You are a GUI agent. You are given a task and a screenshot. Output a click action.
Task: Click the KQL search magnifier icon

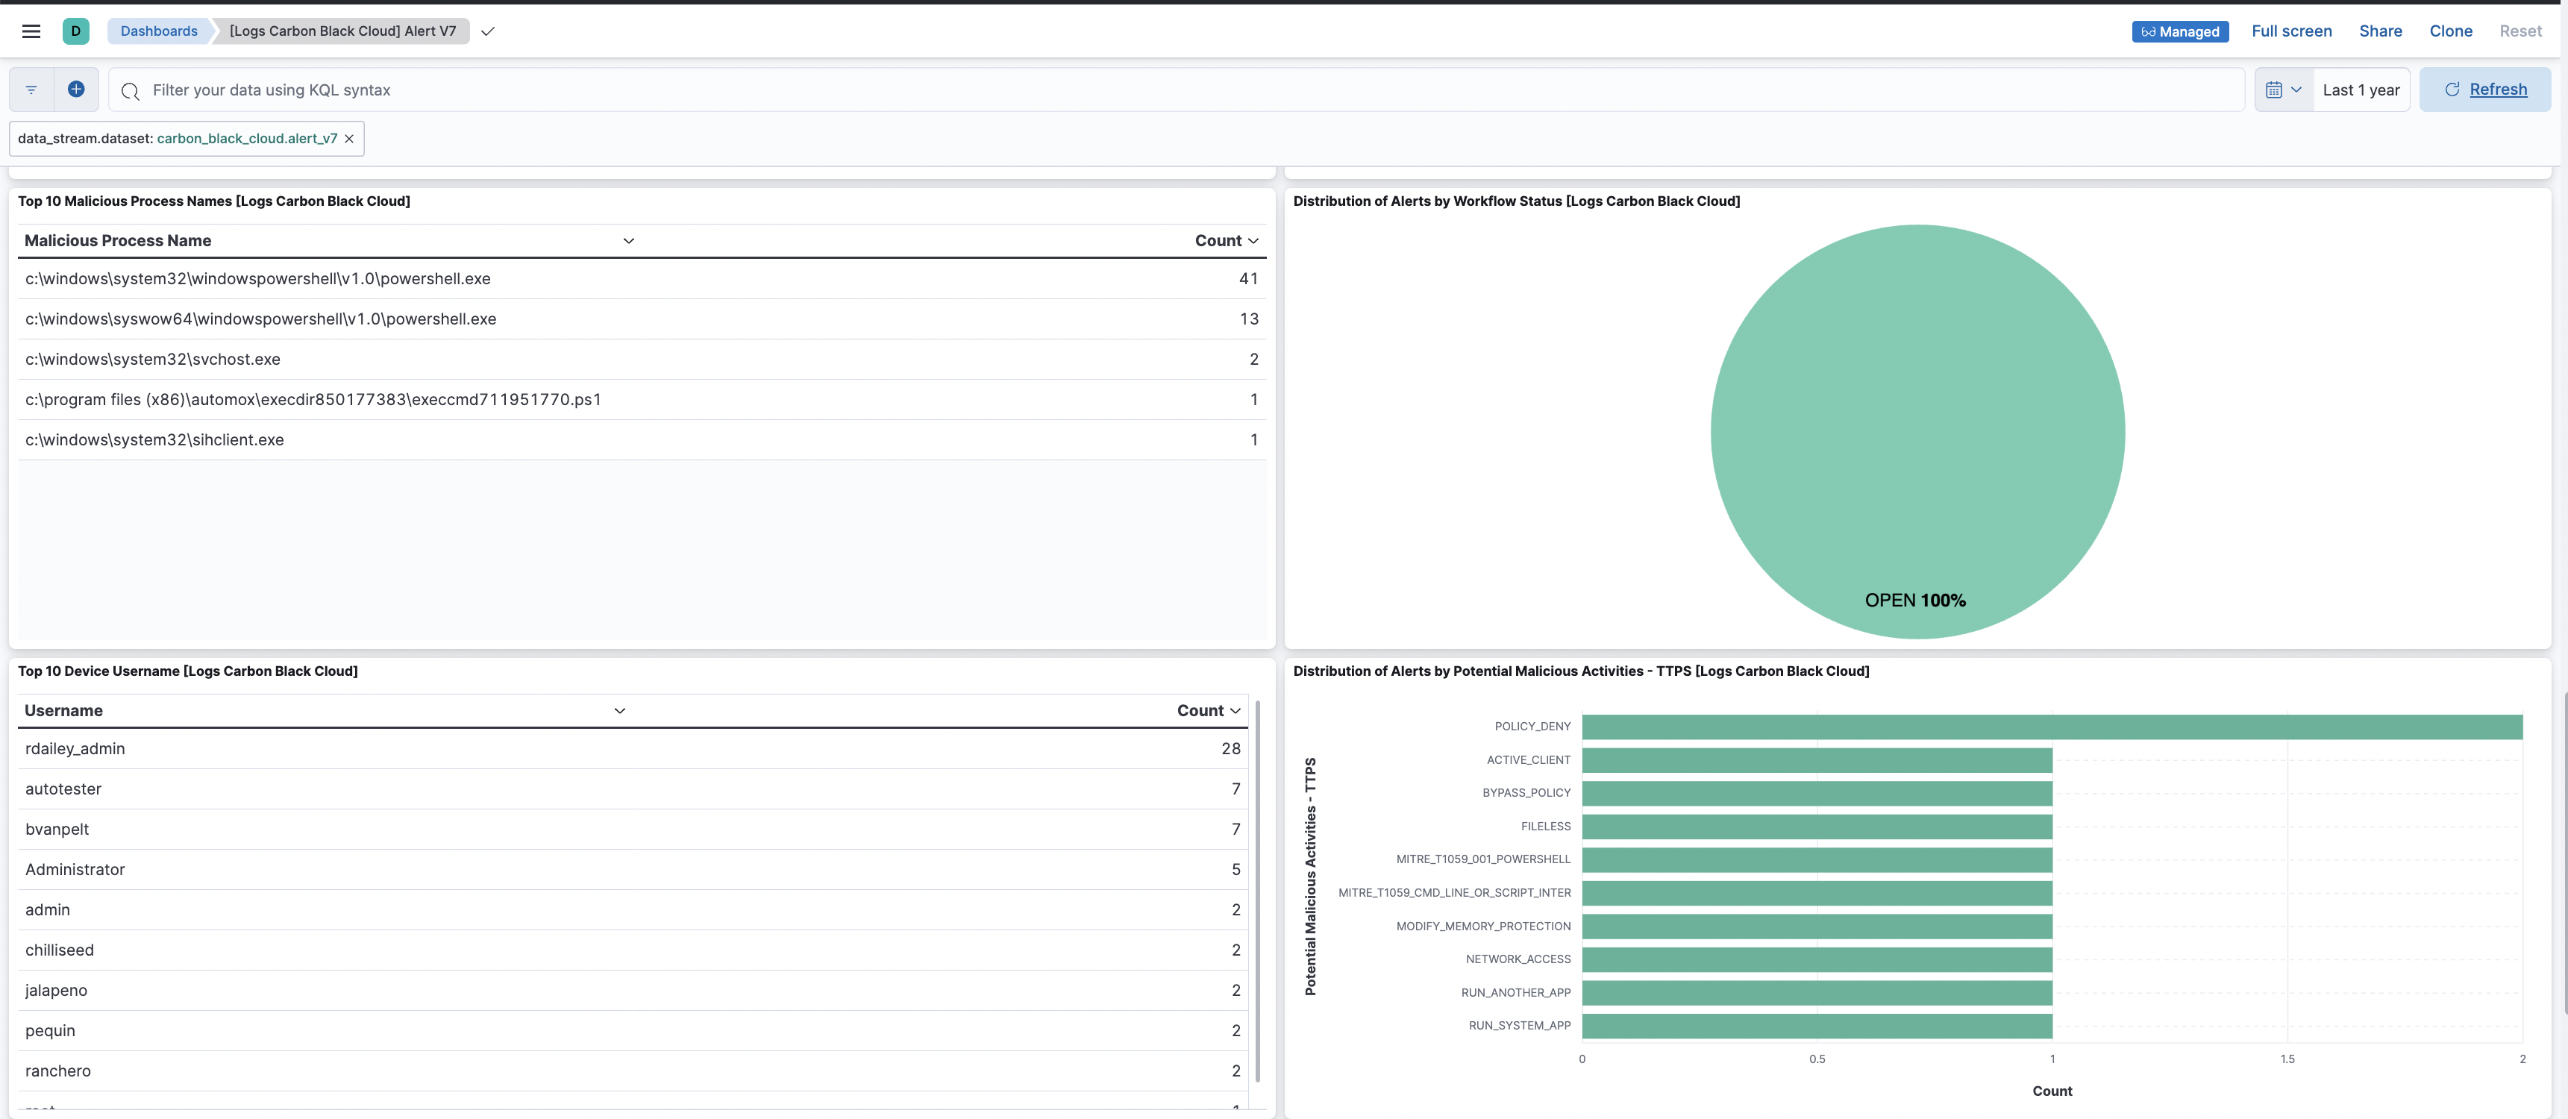[x=130, y=91]
